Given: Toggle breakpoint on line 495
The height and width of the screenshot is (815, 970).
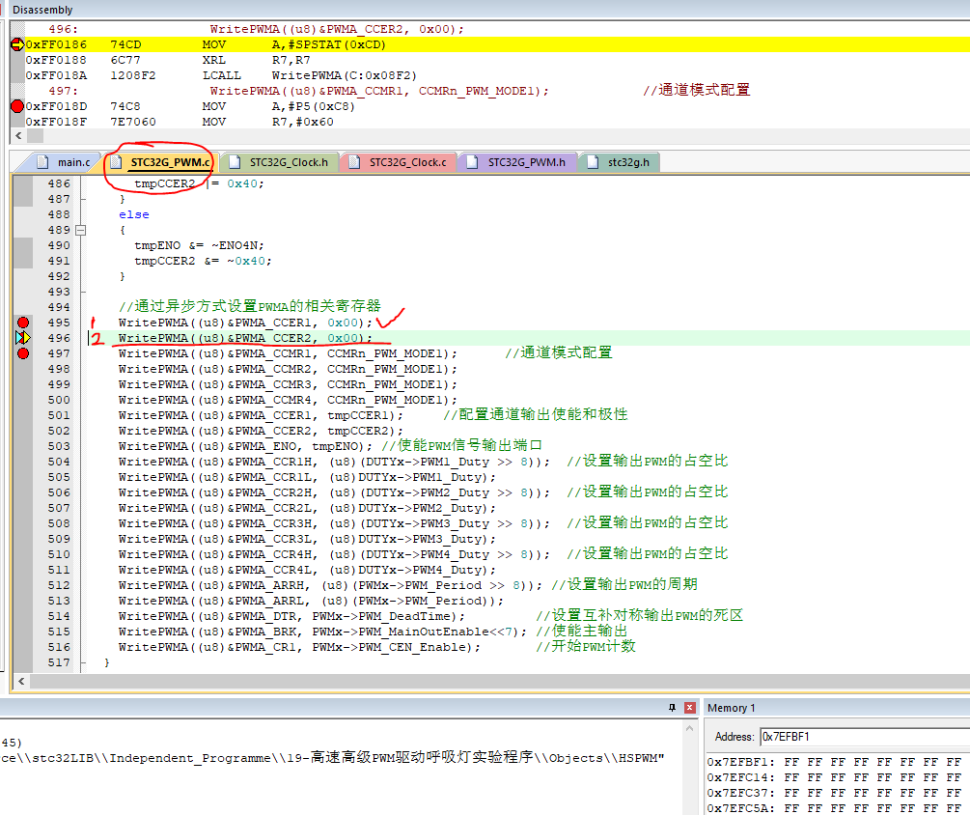Looking at the screenshot, I should pyautogui.click(x=23, y=323).
